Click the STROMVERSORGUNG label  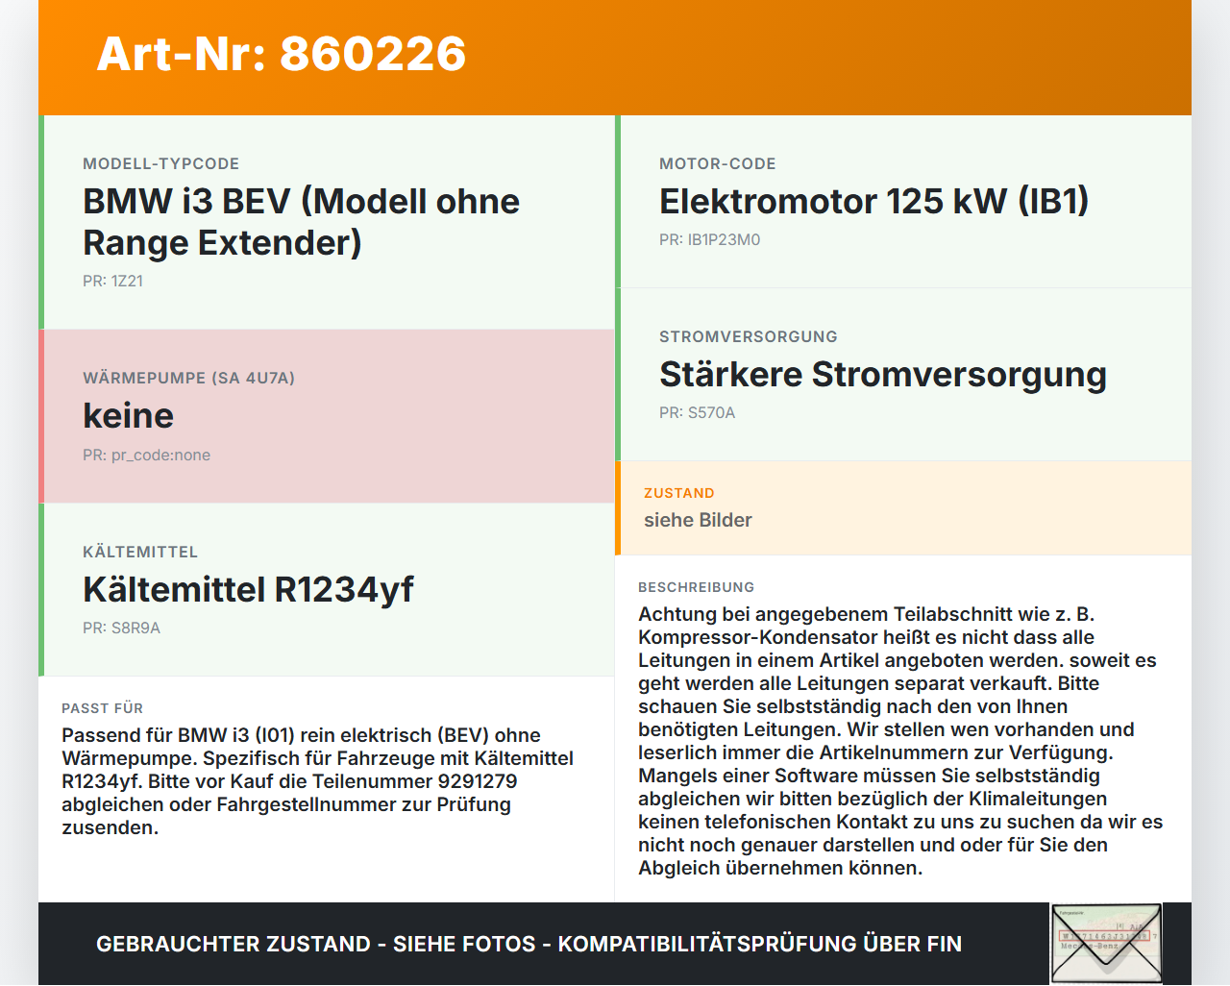pyautogui.click(x=748, y=337)
